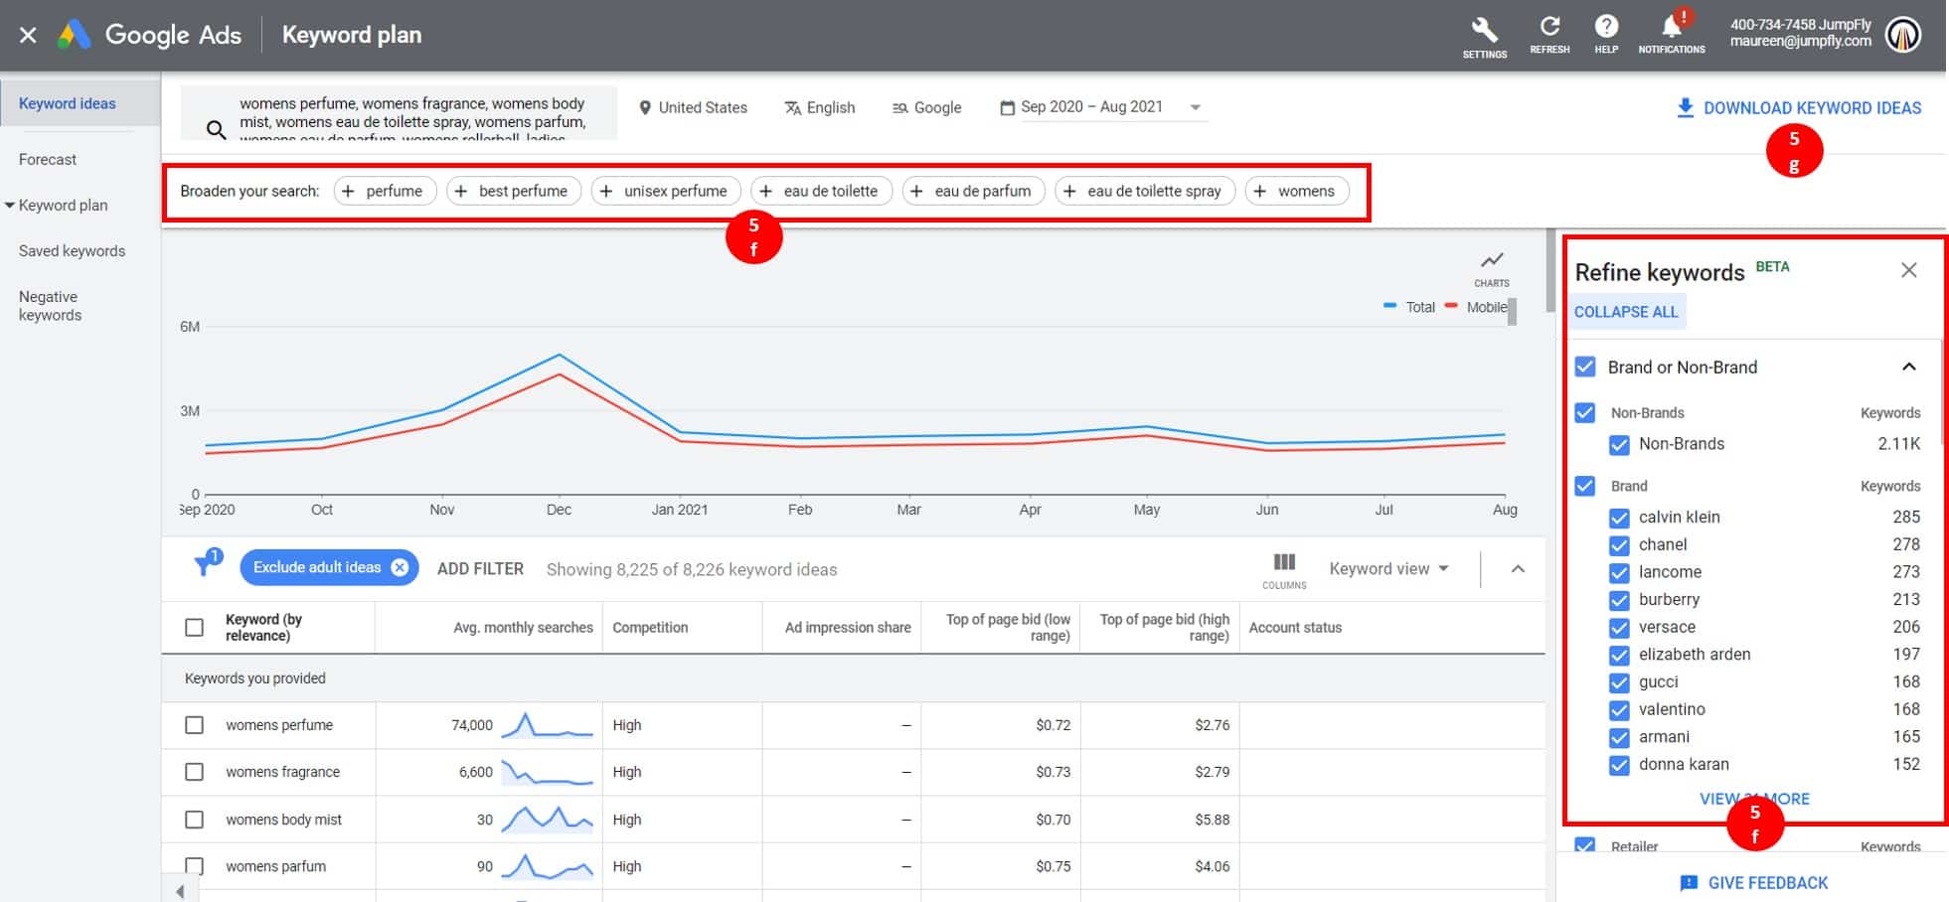This screenshot has height=902, width=1949.
Task: Check the womens perfume row
Action: point(195,725)
